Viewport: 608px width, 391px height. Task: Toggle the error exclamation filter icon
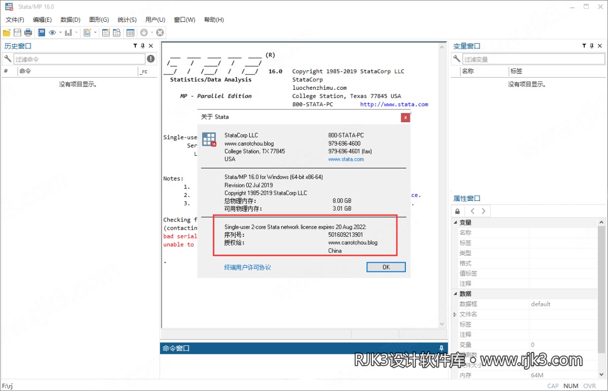tap(150, 59)
